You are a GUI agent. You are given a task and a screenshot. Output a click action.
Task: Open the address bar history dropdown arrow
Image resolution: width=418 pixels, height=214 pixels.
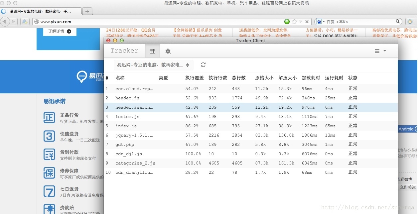(x=301, y=22)
